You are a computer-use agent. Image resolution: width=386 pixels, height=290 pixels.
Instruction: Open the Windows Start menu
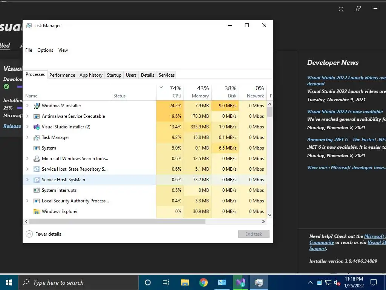9,282
